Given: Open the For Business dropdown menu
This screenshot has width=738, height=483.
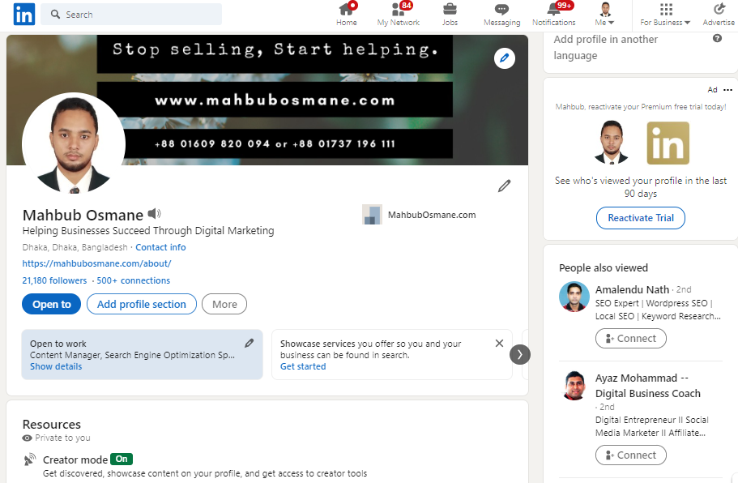Looking at the screenshot, I should pos(665,15).
